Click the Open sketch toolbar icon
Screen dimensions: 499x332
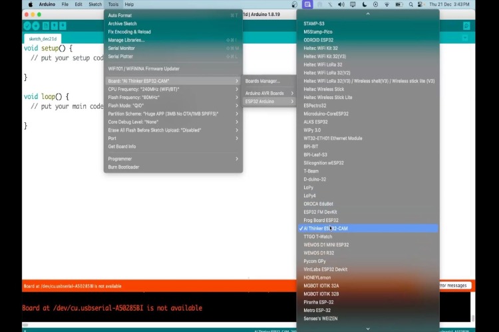point(55,26)
